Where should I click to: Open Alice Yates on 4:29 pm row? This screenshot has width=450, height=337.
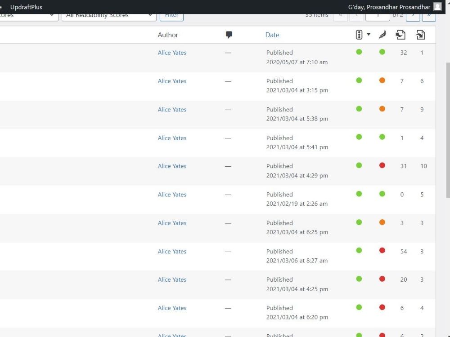coord(172,166)
